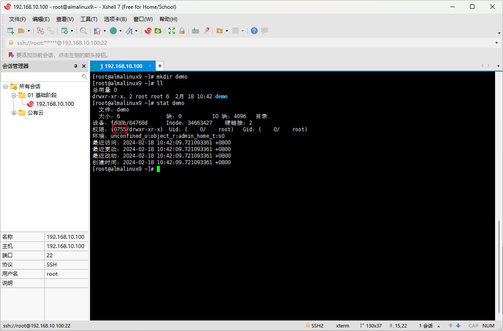Screen dimensions: 503x331
Task: Toggle full screen mode icon
Action: [172, 31]
